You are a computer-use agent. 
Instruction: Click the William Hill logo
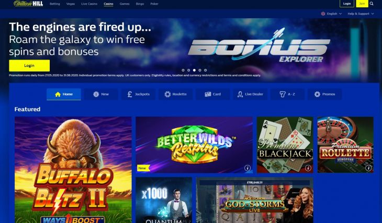coord(28,4)
